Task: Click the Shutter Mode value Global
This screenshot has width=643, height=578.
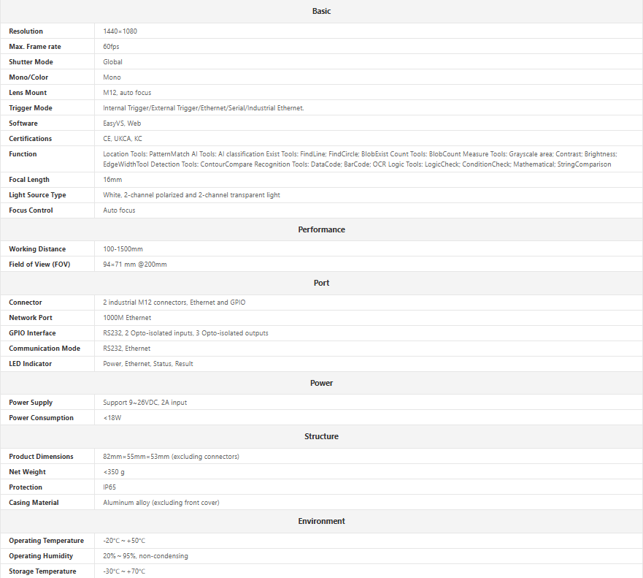Action: click(112, 62)
